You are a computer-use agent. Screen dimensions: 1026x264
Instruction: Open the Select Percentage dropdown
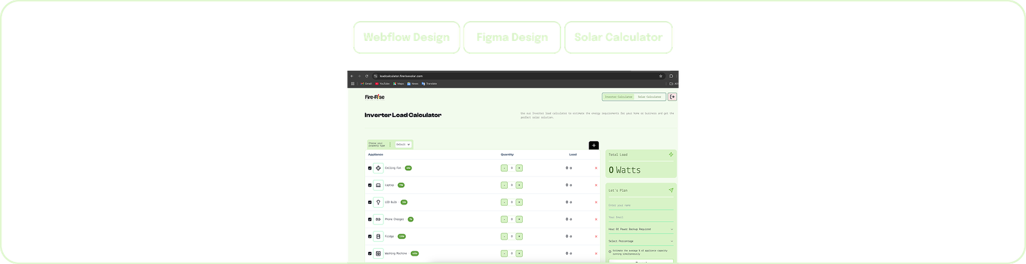click(x=640, y=241)
